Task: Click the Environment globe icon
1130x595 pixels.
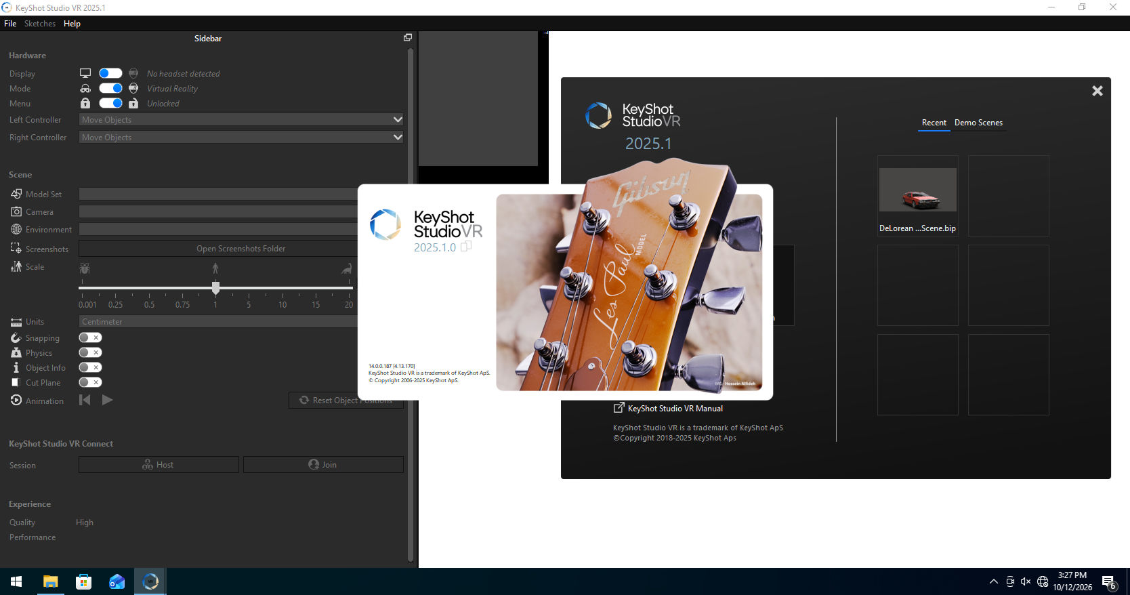Action: coord(16,229)
